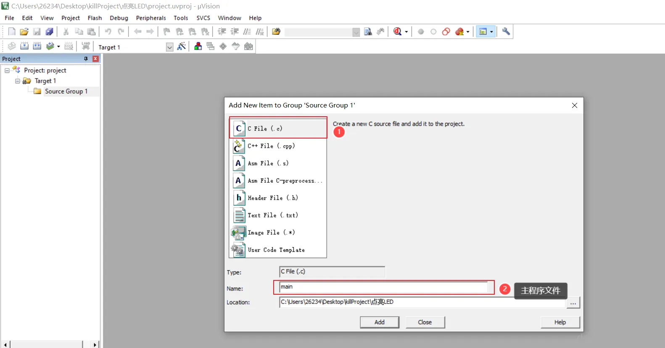Navigate backwards with the left arrow icon

point(137,31)
